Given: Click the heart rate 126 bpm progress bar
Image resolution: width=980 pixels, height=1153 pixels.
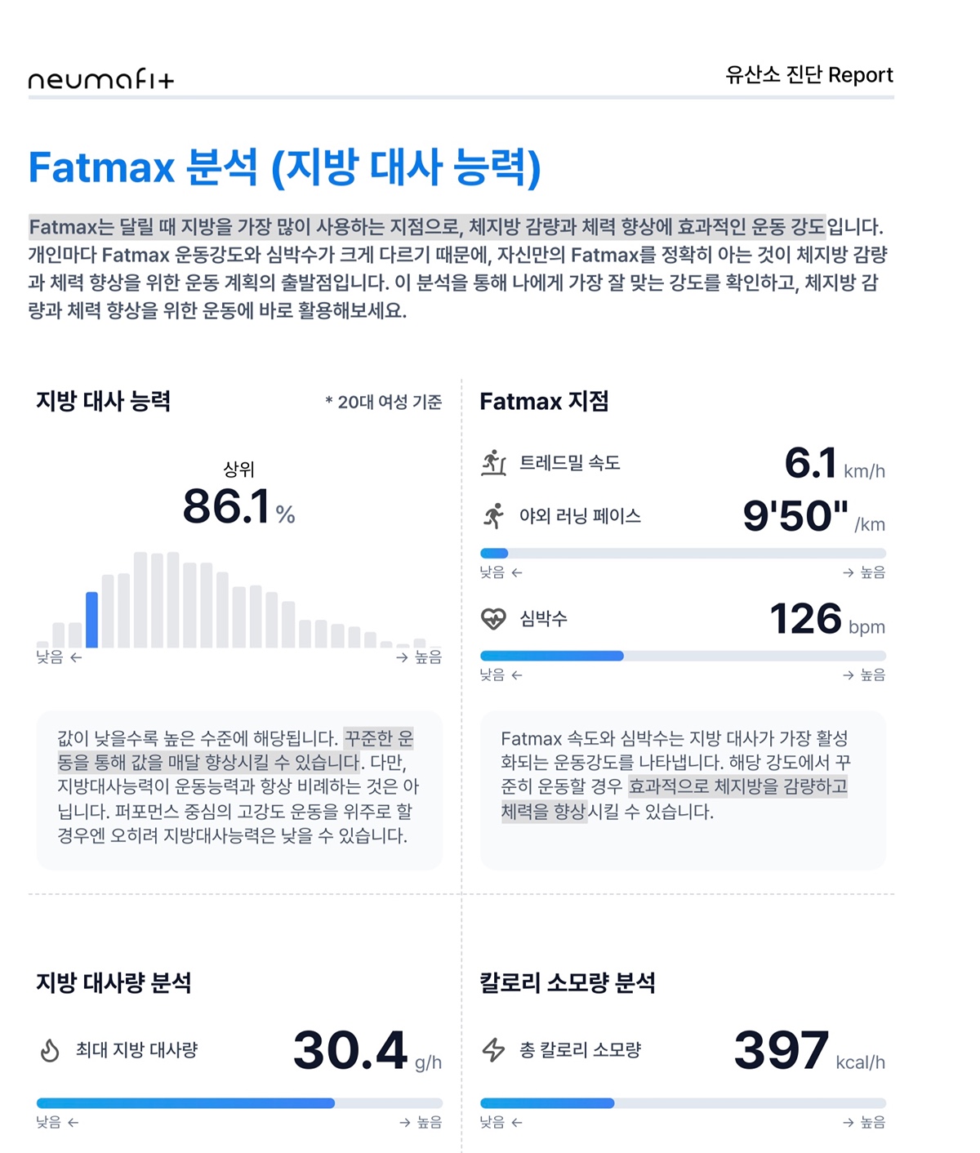Looking at the screenshot, I should click(x=683, y=656).
